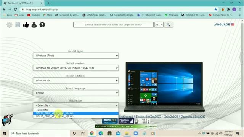Collapse the Select file dropdown
244x137 pixels.
click(x=76, y=105)
